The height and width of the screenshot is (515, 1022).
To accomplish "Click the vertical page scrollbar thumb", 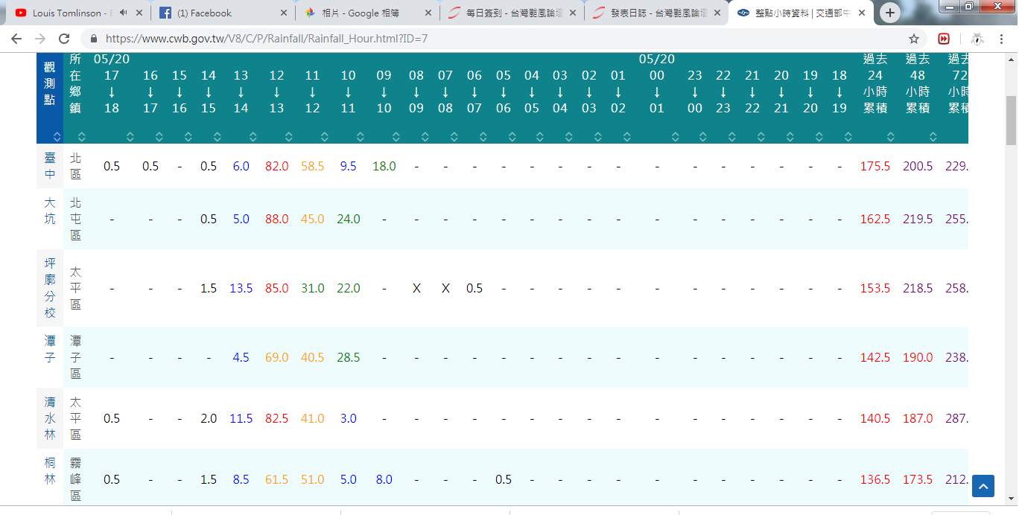I will pyautogui.click(x=1011, y=121).
